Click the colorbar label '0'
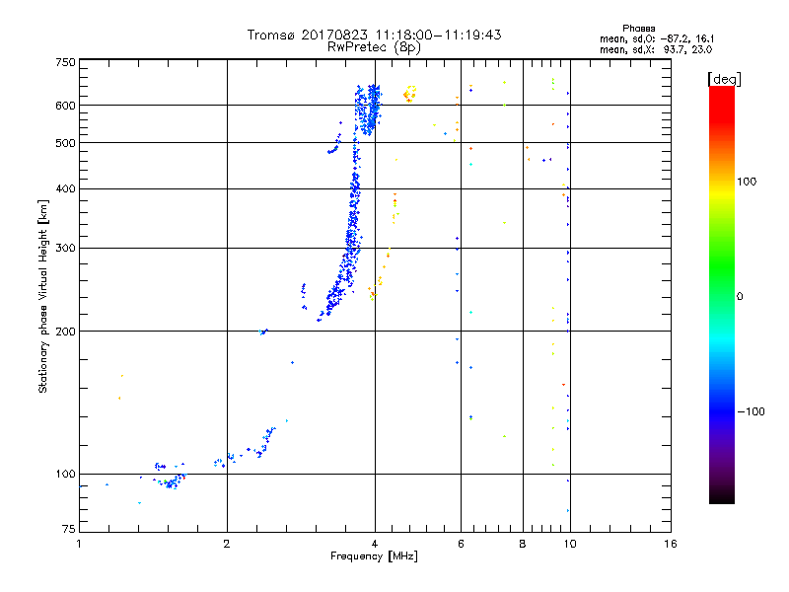This screenshot has width=789, height=592. click(740, 296)
